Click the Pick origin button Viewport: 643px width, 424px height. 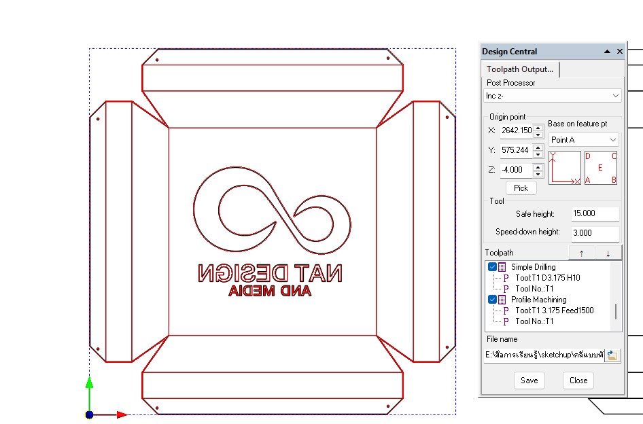click(x=521, y=188)
